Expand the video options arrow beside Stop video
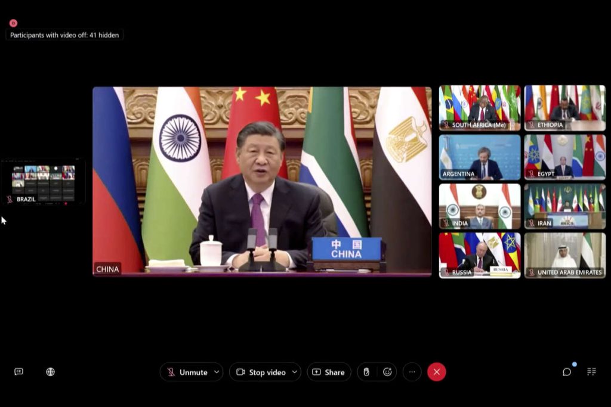The height and width of the screenshot is (407, 611). point(294,372)
